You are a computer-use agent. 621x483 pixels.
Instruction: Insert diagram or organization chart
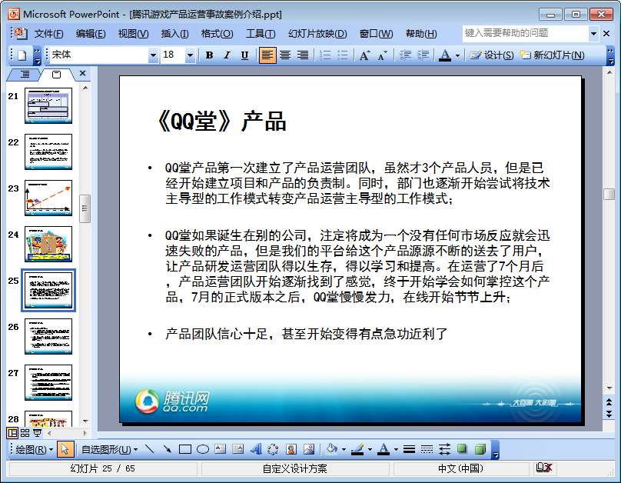[274, 449]
